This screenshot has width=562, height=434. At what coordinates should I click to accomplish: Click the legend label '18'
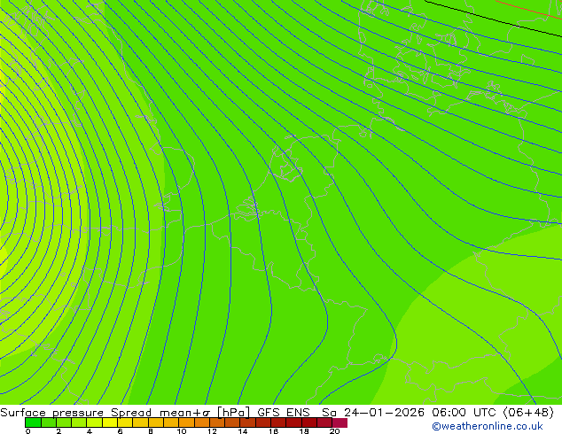[x=304, y=431]
